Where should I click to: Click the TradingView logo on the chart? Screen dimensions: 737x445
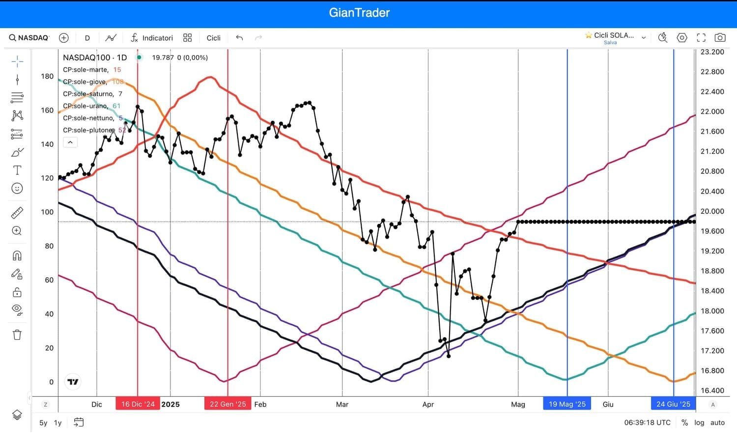tap(73, 382)
